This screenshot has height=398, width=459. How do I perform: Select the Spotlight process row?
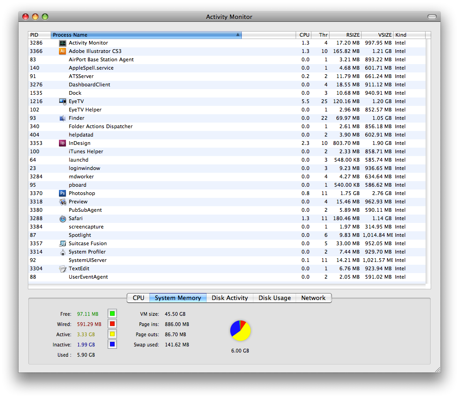click(227, 235)
